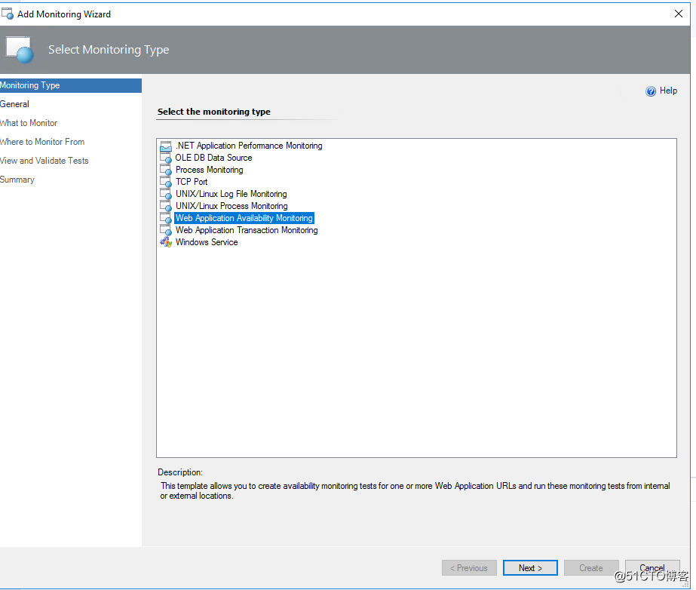Select Web Application Transaction Monitoring

247,230
